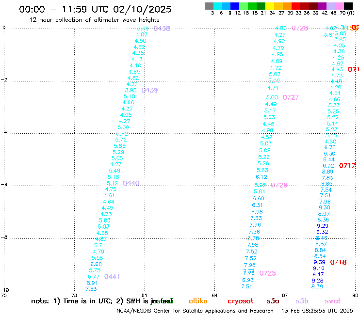Click the 9.32 wave height value

pos(322,232)
